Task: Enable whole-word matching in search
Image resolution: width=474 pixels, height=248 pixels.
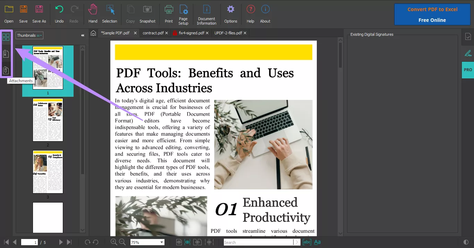Action: pos(306,242)
